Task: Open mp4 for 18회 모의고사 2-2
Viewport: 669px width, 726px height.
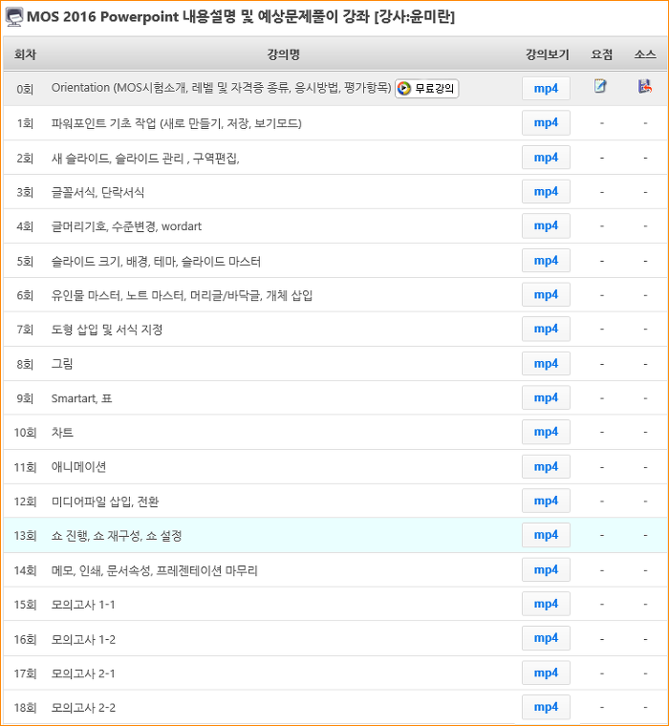Action: [x=546, y=707]
